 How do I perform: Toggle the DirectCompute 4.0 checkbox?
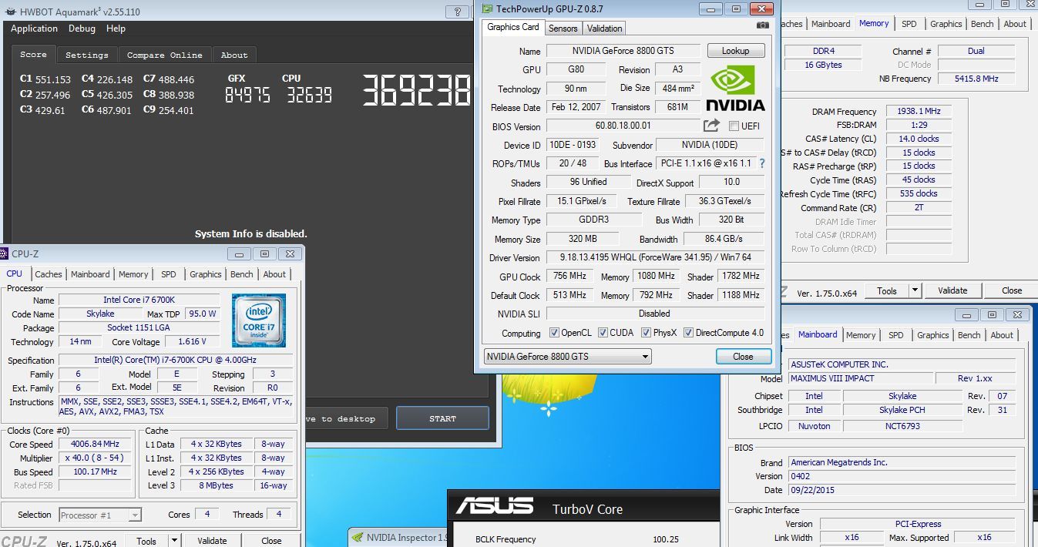[688, 333]
